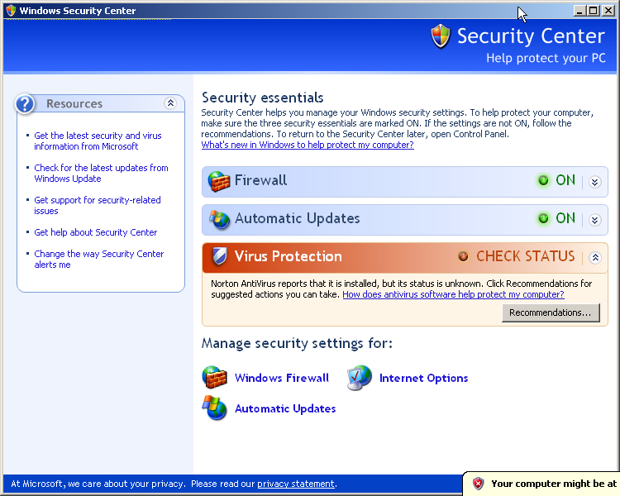Click the Automatic Updates icon under Manage settings
Viewport: 620px width, 496px height.
(x=215, y=408)
